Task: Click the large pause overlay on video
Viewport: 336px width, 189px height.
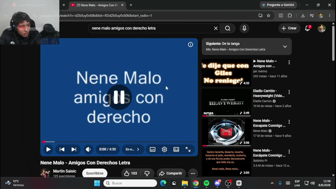Action: click(119, 97)
